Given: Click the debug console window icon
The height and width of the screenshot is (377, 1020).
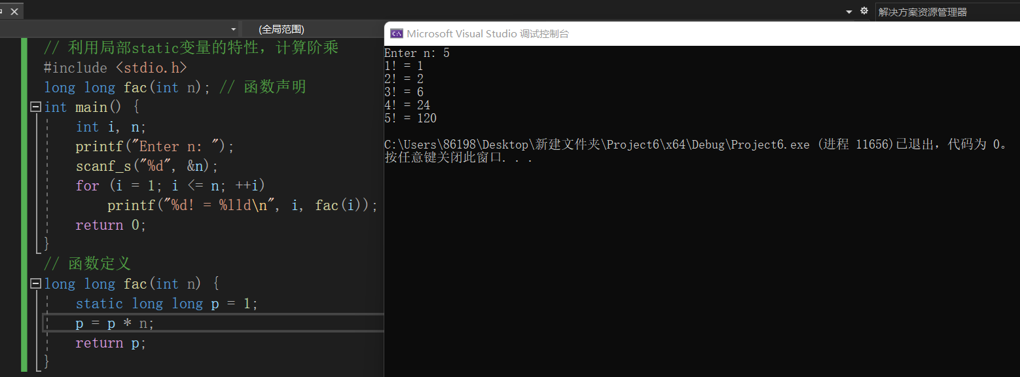Looking at the screenshot, I should [396, 33].
